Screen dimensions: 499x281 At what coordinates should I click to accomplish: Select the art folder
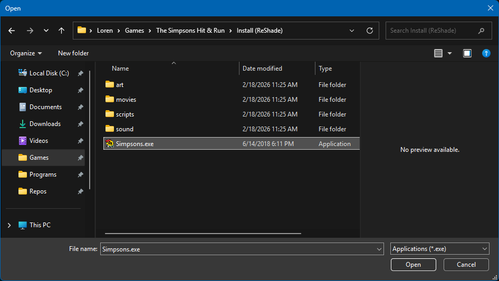(x=232, y=85)
